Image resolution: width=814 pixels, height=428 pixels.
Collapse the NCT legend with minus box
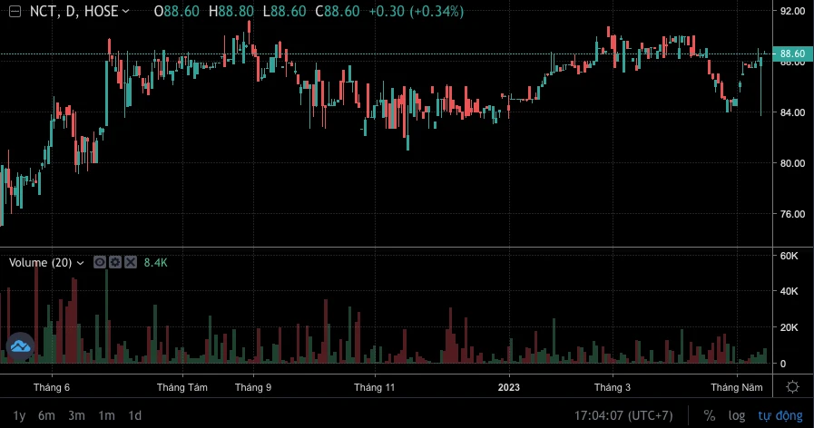pos(15,12)
